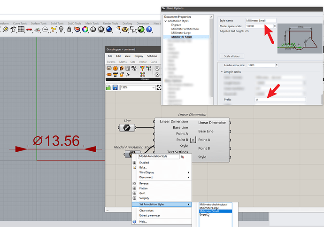Click the Select Objects shapes icon

(54, 30)
